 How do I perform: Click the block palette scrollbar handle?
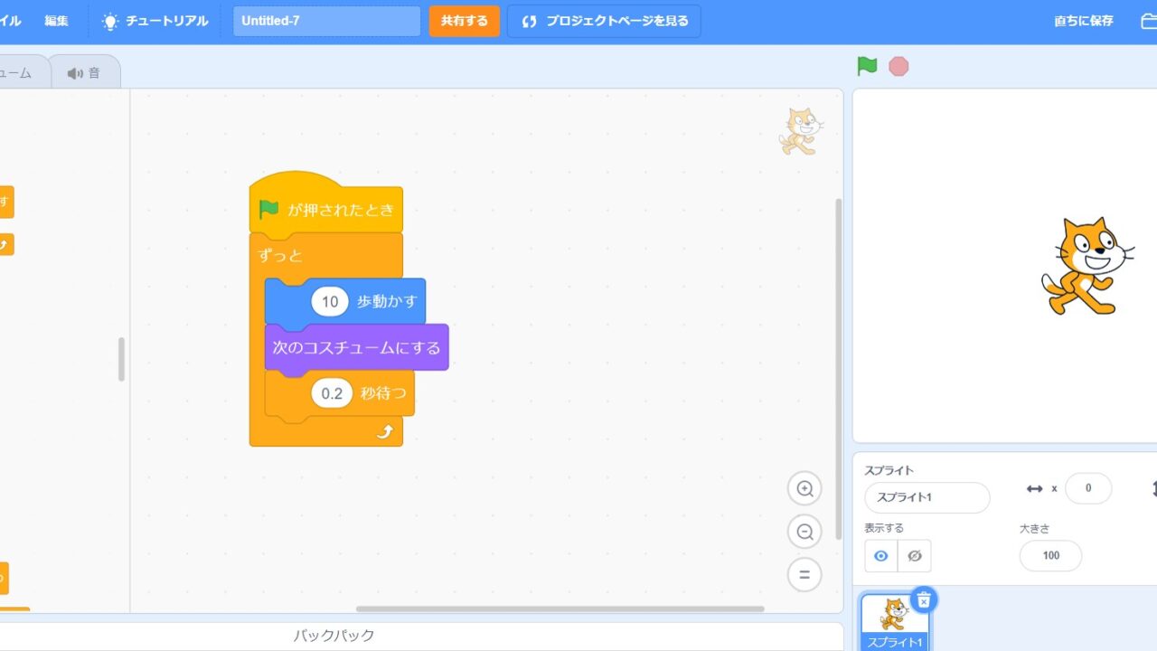pos(121,359)
